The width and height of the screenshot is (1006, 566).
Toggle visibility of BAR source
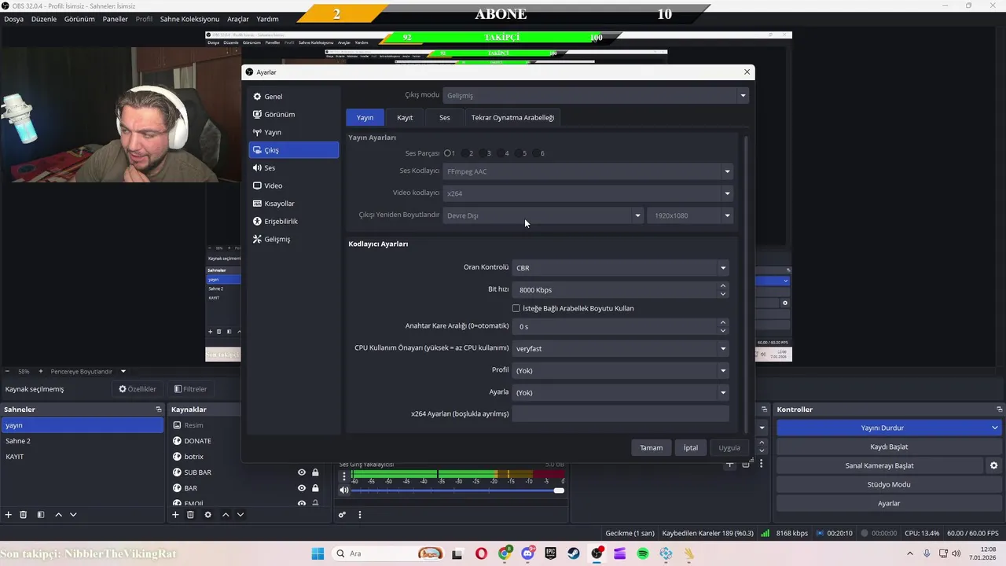point(301,488)
